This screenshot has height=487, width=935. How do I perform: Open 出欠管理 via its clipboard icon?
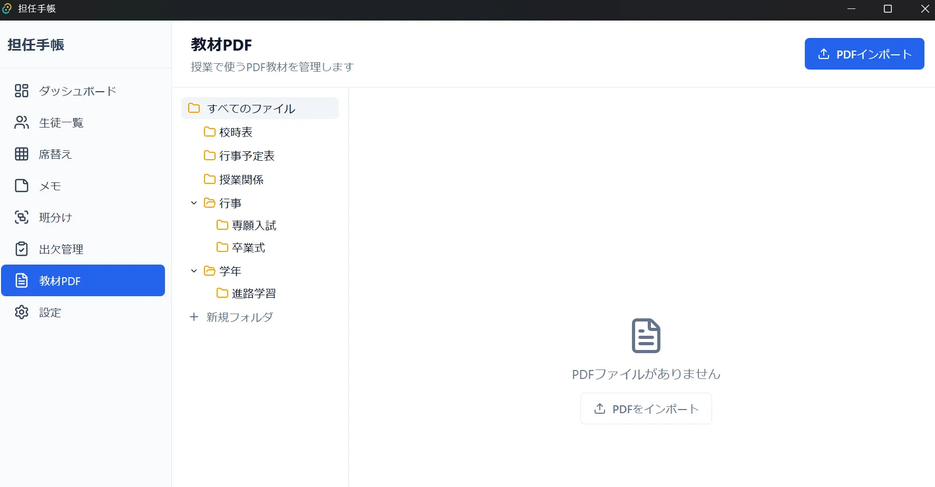point(21,249)
